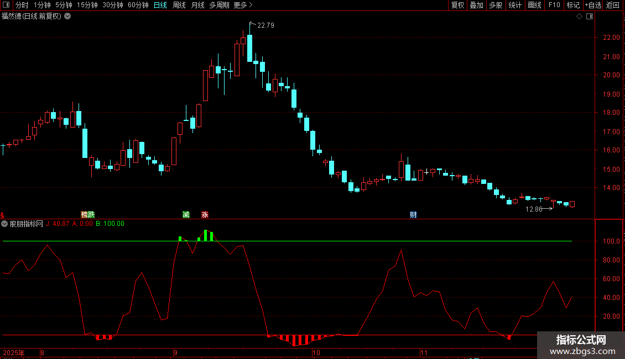The width and height of the screenshot is (625, 359).
Task: Switch to 分时 intraday view
Action: pos(22,5)
